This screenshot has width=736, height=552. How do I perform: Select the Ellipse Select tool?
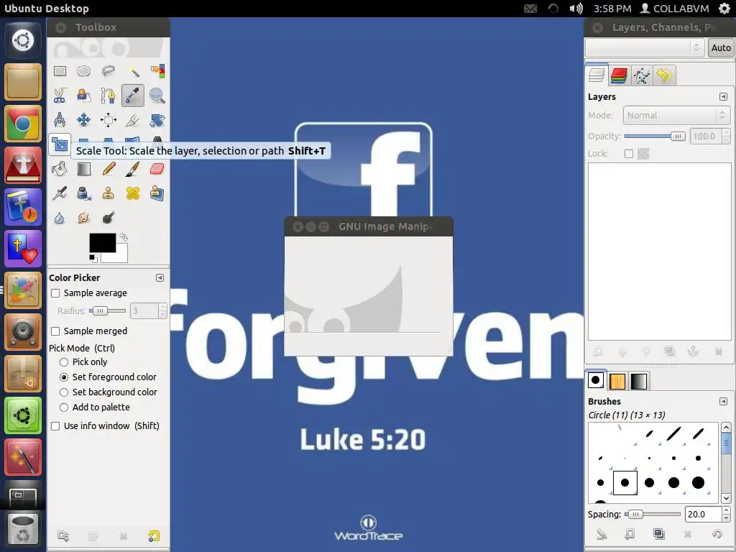click(x=84, y=71)
